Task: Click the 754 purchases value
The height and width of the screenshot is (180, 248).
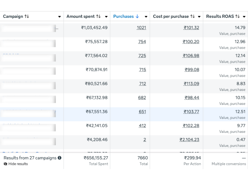Action: [x=142, y=42]
